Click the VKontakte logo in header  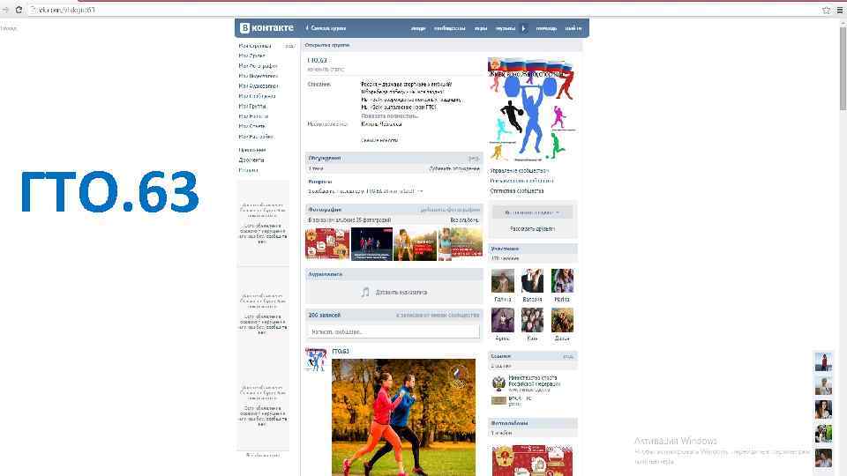266,28
